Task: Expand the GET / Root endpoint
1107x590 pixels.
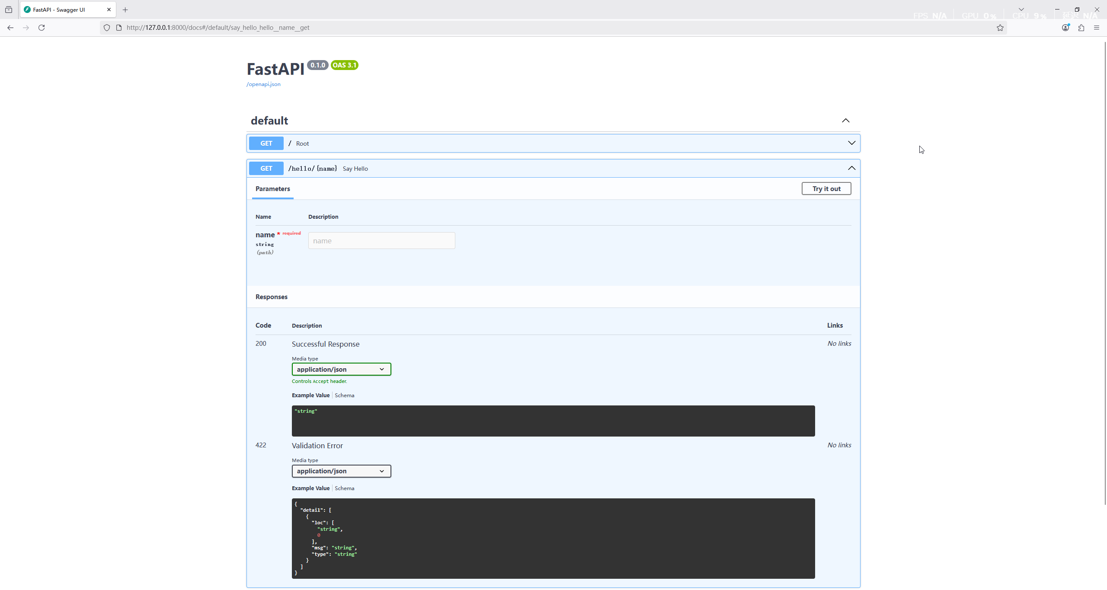Action: [x=851, y=143]
